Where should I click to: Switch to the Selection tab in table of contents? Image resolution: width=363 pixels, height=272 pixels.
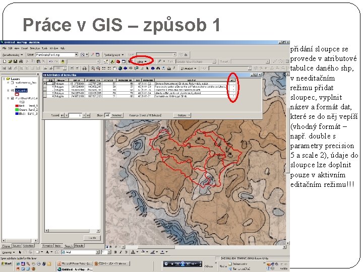point(28,246)
